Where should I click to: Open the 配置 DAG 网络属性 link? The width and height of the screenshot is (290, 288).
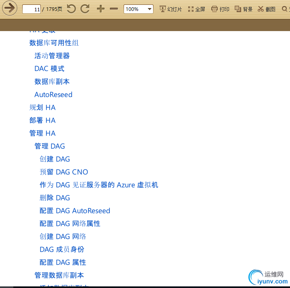[x=70, y=224]
